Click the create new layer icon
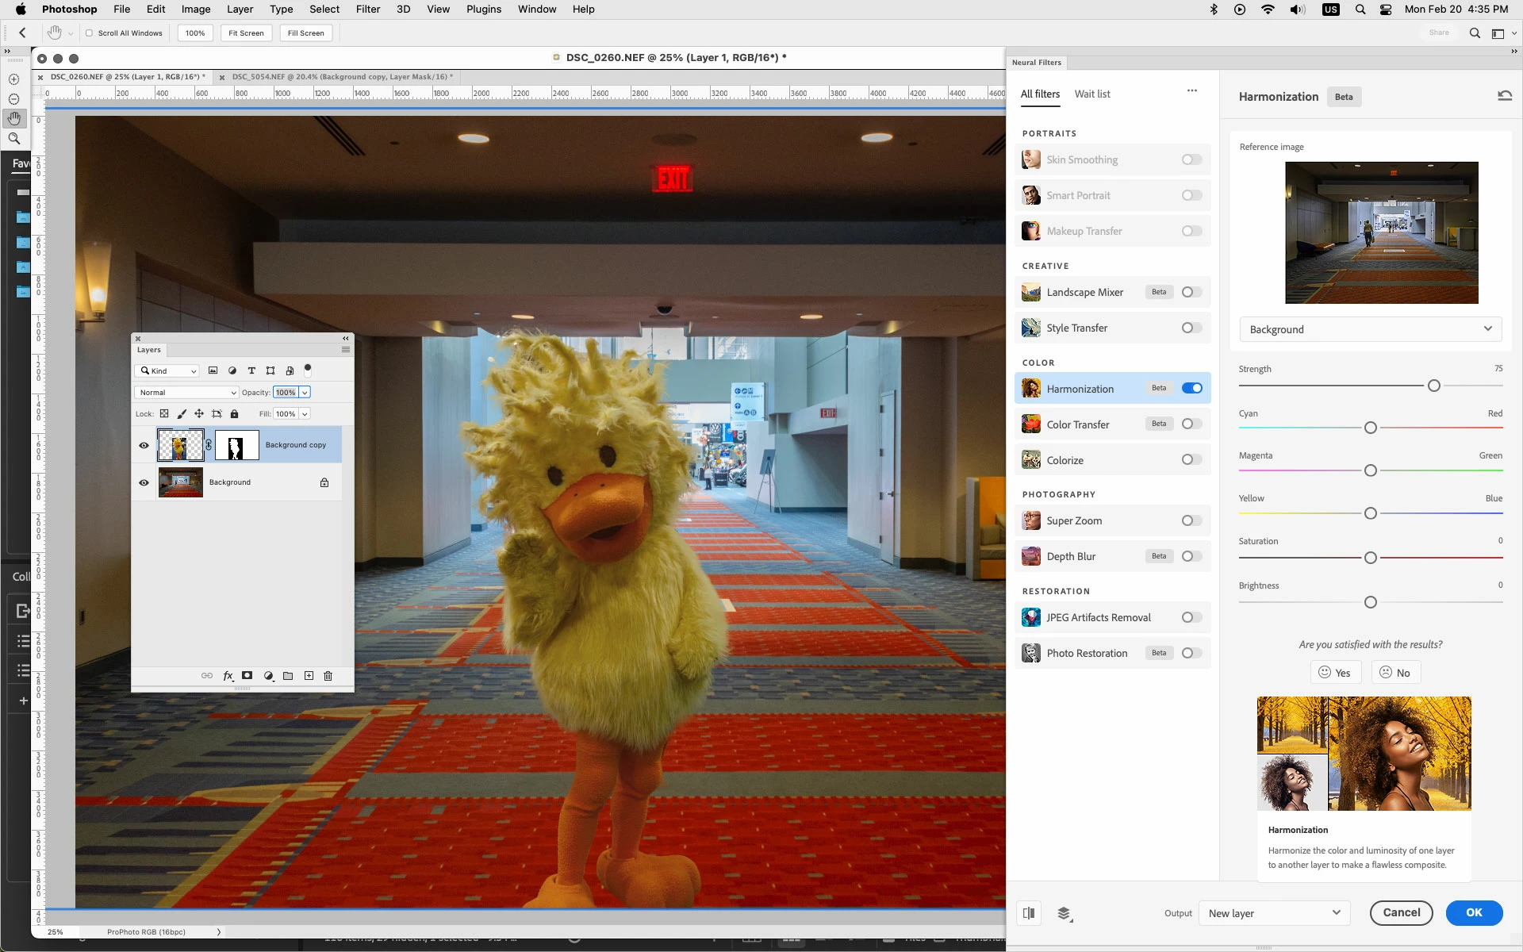 (309, 676)
